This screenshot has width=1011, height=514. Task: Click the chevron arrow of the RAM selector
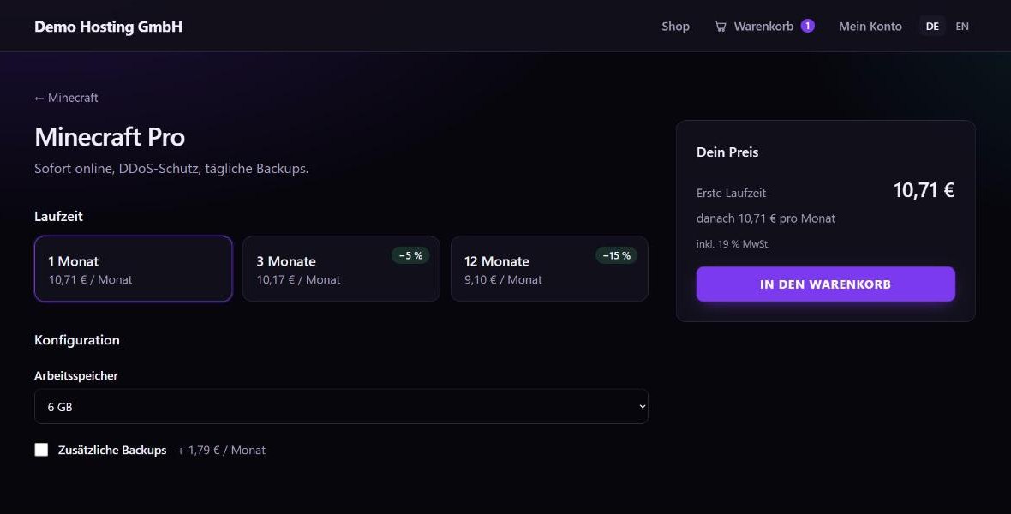click(x=642, y=406)
